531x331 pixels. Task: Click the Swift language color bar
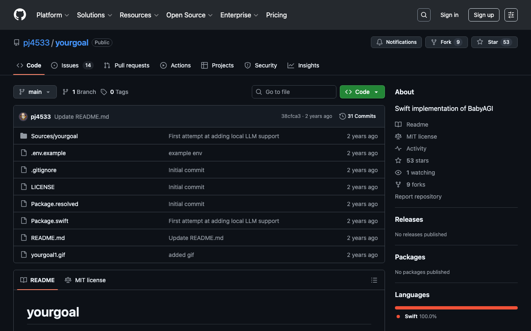tap(456, 308)
